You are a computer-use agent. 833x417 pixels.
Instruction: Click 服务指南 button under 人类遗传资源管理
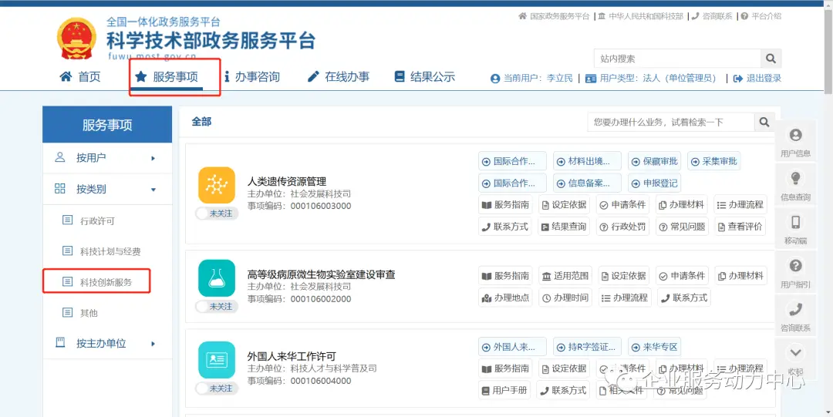[x=505, y=205]
